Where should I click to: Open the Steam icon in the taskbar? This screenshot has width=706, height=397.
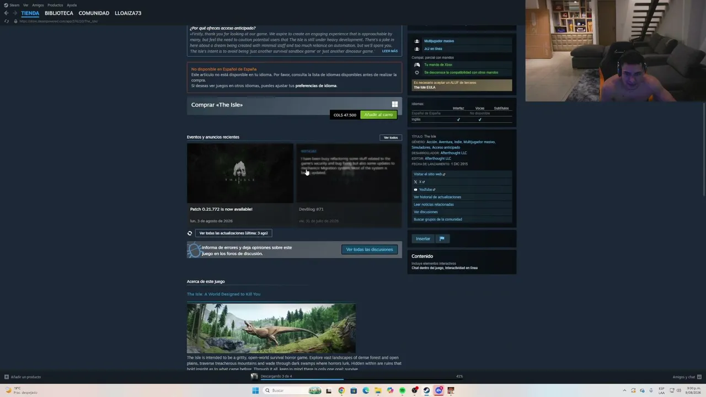pyautogui.click(x=426, y=390)
